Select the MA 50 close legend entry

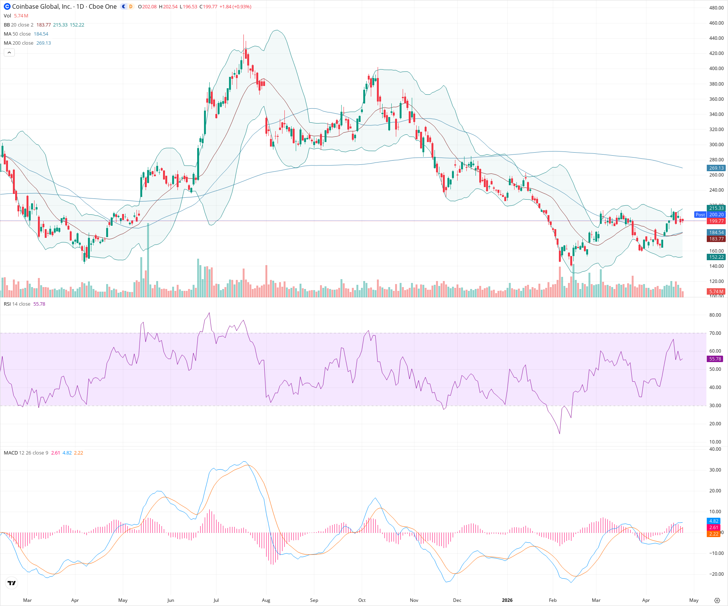pyautogui.click(x=17, y=34)
